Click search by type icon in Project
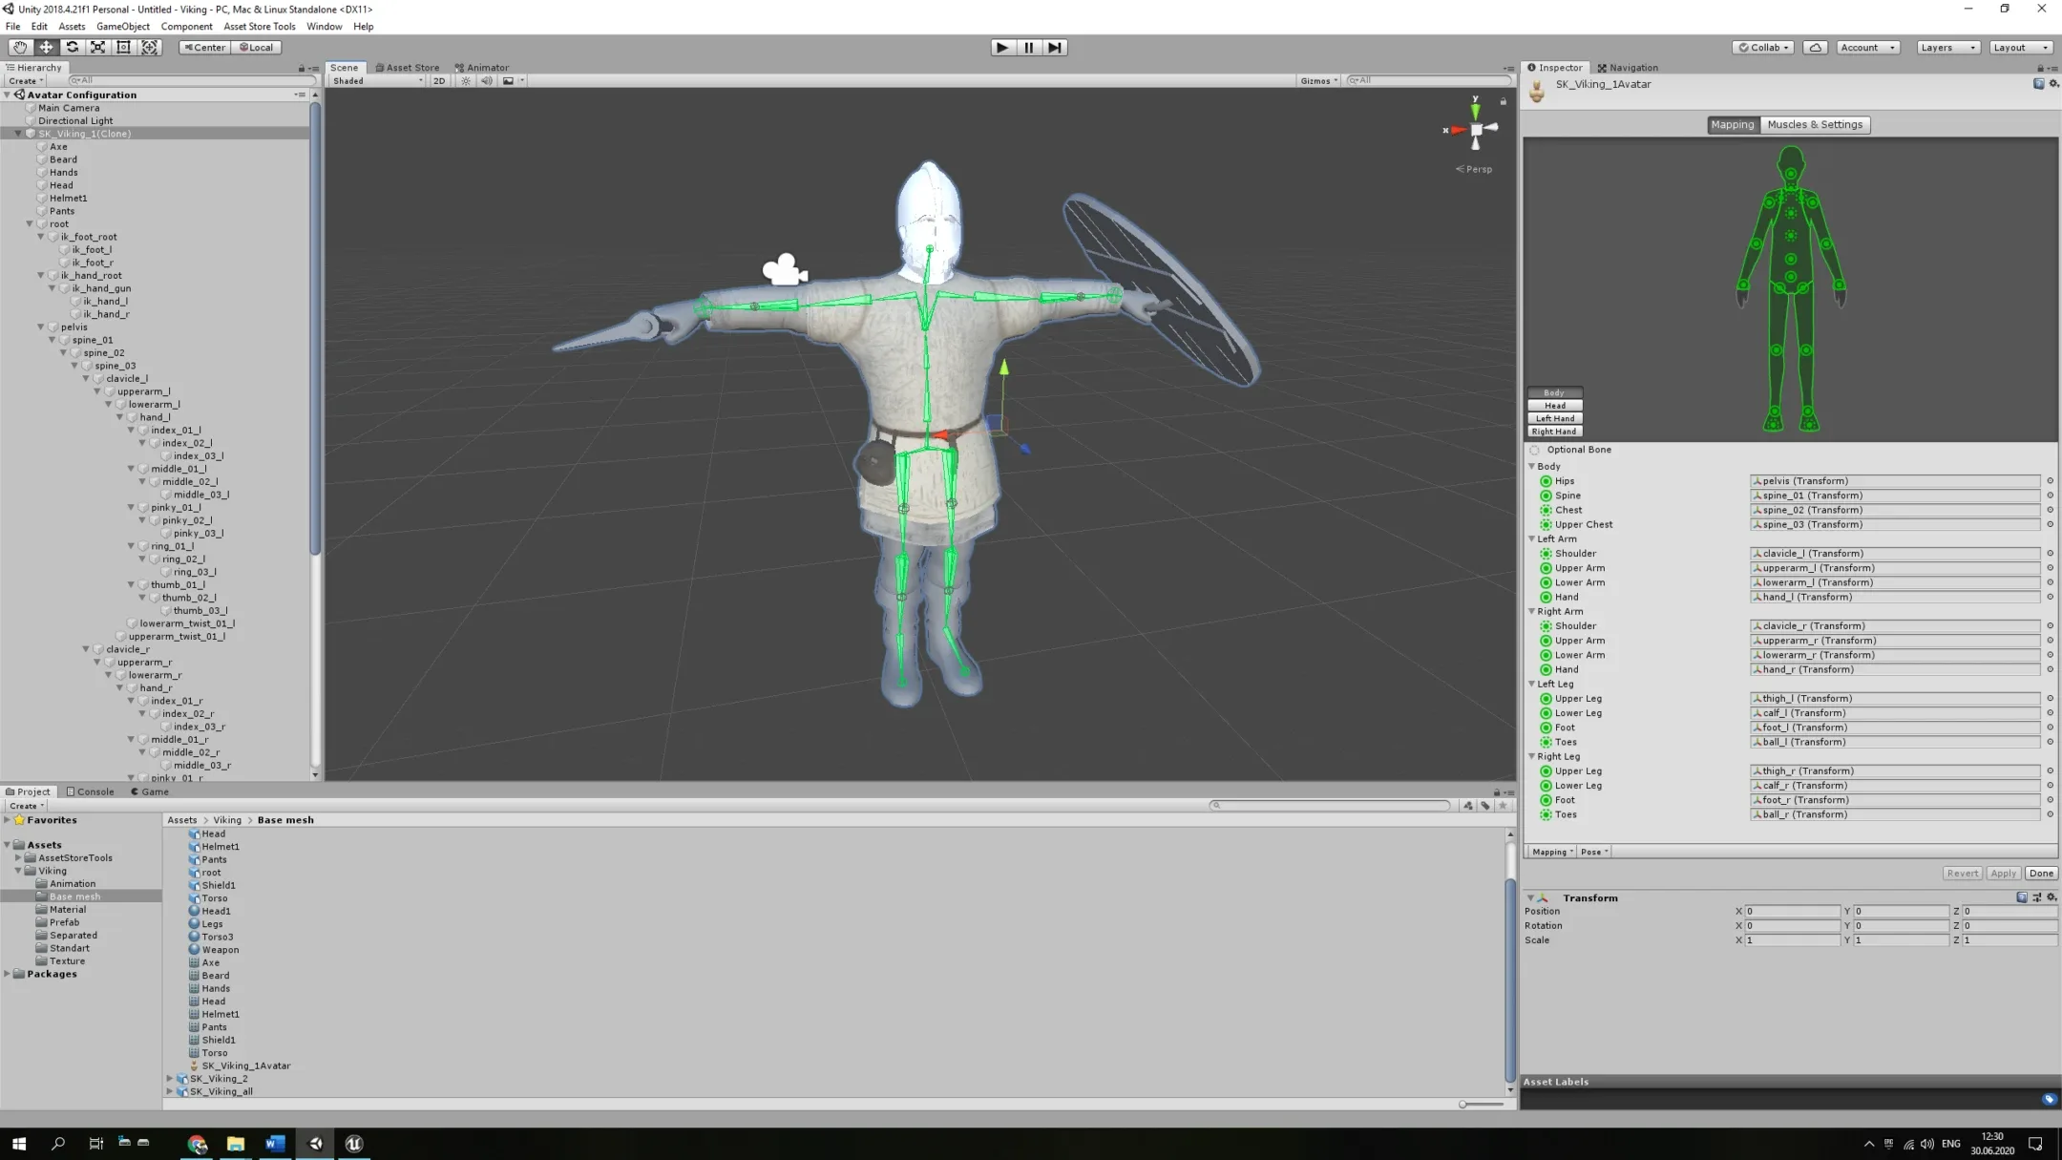Image resolution: width=2062 pixels, height=1160 pixels. point(1468,806)
